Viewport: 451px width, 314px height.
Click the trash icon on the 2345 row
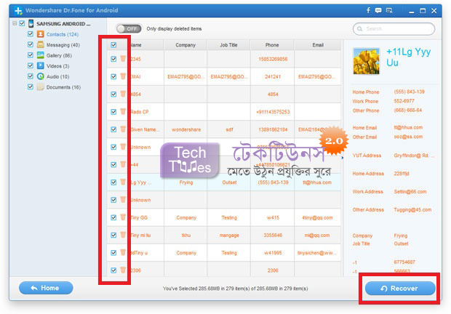123,59
